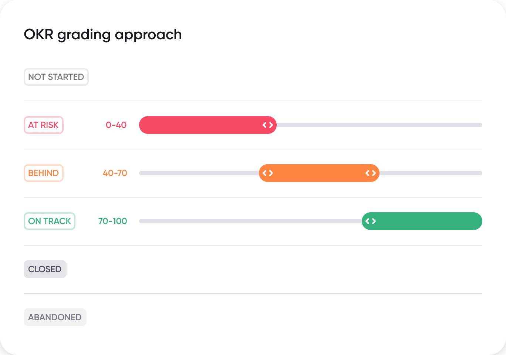Click the Behind slider right handle
506x355 pixels.
371,173
